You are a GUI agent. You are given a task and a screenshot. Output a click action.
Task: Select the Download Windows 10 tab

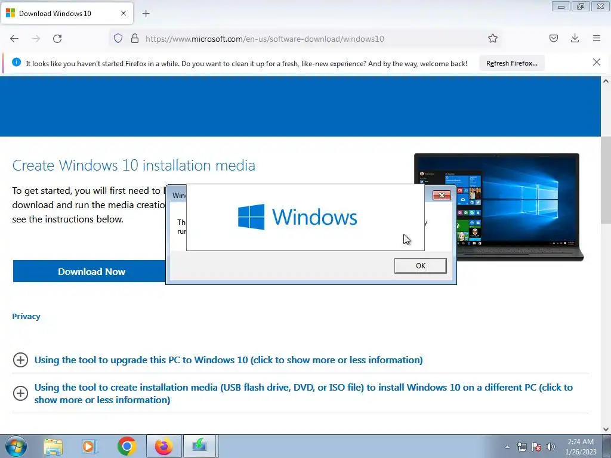[67, 13]
